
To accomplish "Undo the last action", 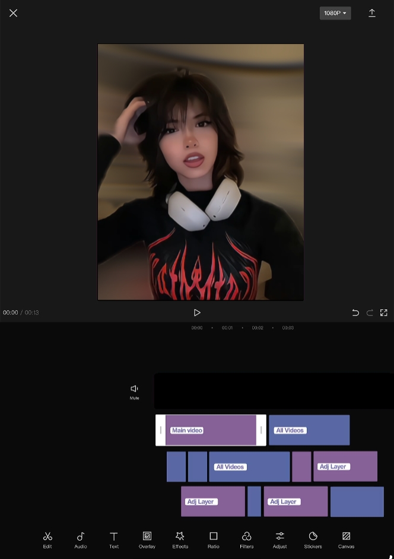I will coord(355,313).
